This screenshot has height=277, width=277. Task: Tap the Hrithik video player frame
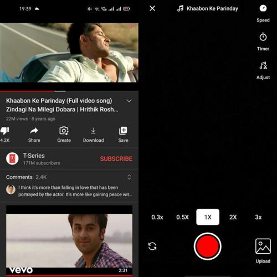(x=69, y=53)
